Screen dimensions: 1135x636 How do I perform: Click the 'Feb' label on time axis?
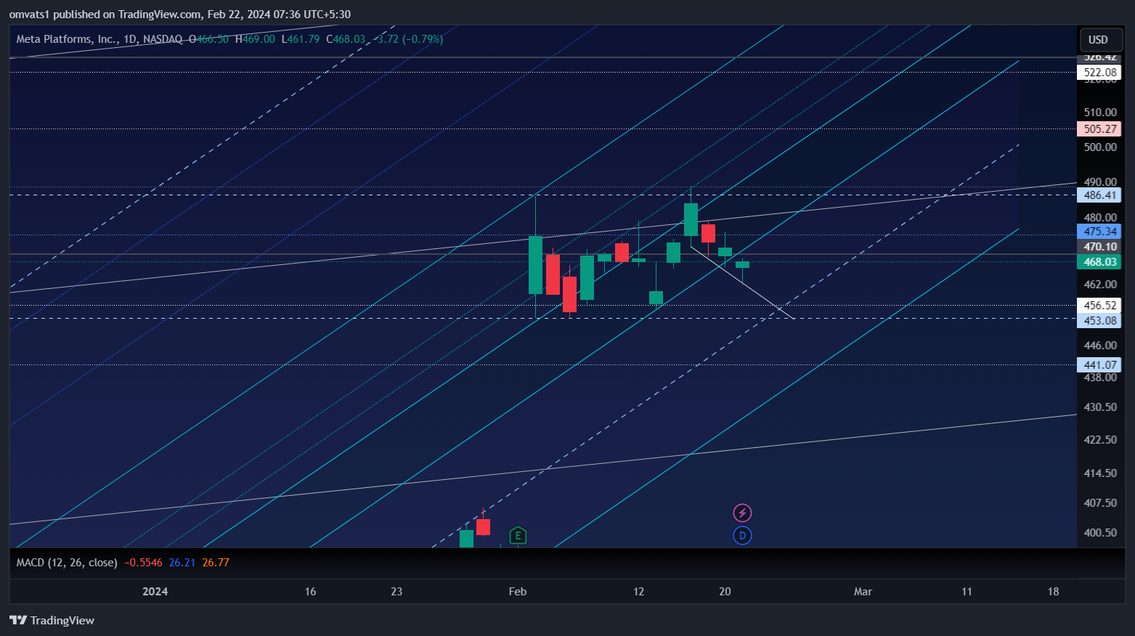[518, 592]
